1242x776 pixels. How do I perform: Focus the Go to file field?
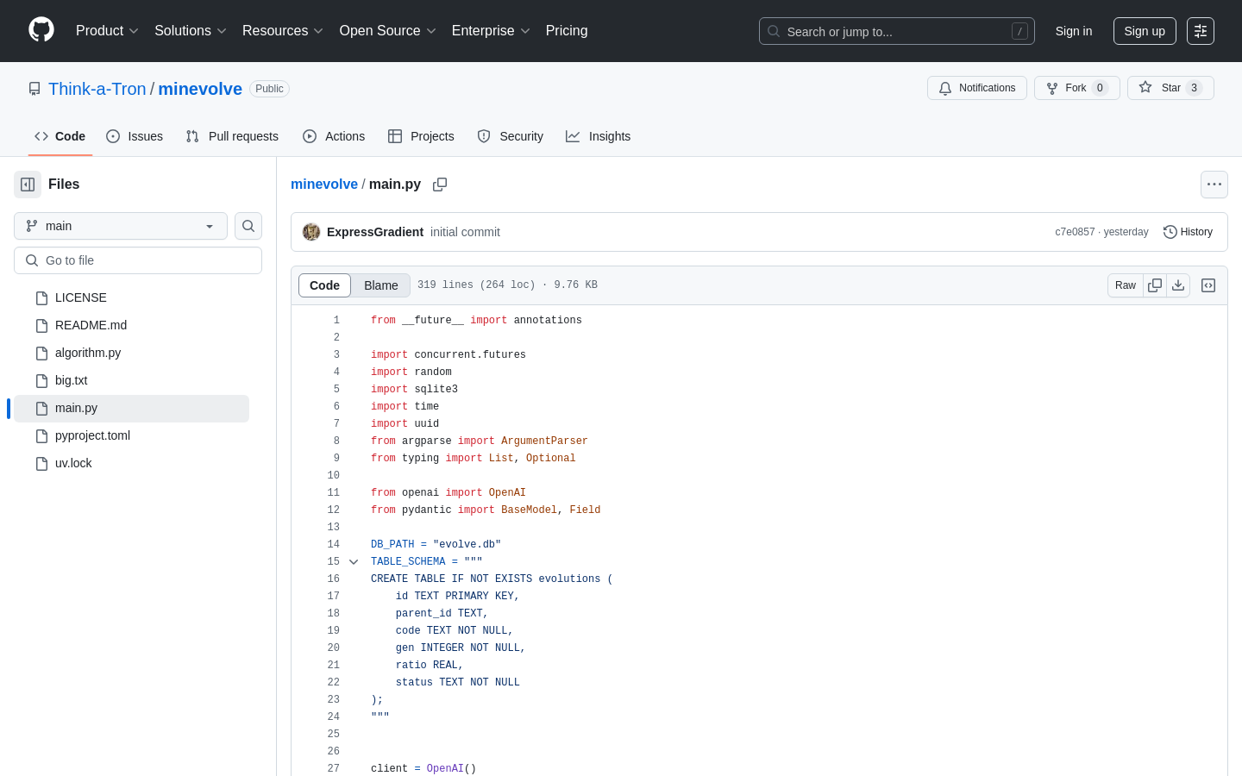pos(138,260)
